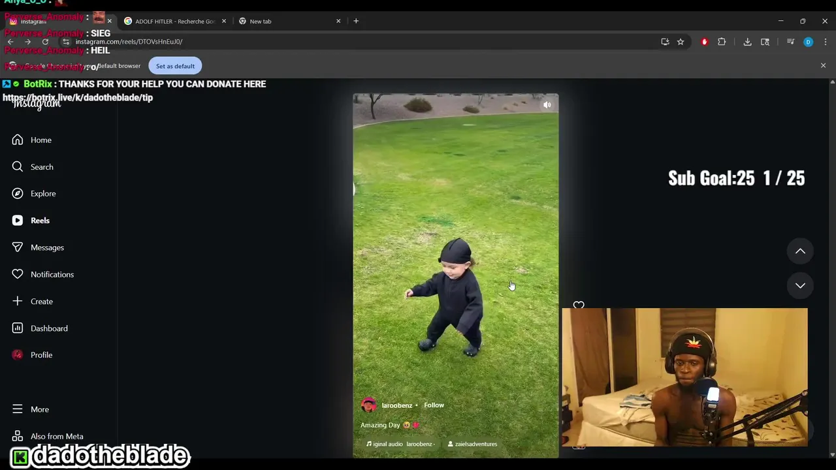Mute the reel audio
Screen dimensions: 836x470
pyautogui.click(x=547, y=104)
